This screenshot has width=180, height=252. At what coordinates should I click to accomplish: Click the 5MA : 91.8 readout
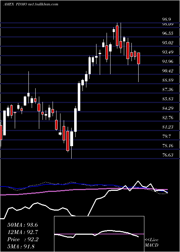pos(21,247)
